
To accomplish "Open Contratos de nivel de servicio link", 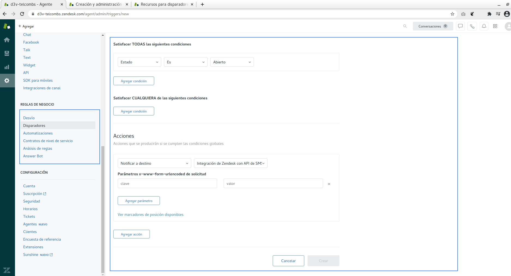I will pyautogui.click(x=48, y=141).
